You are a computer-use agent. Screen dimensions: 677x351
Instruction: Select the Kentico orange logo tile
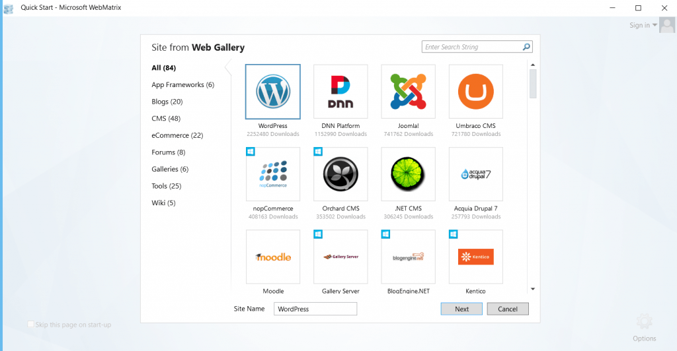click(x=476, y=257)
